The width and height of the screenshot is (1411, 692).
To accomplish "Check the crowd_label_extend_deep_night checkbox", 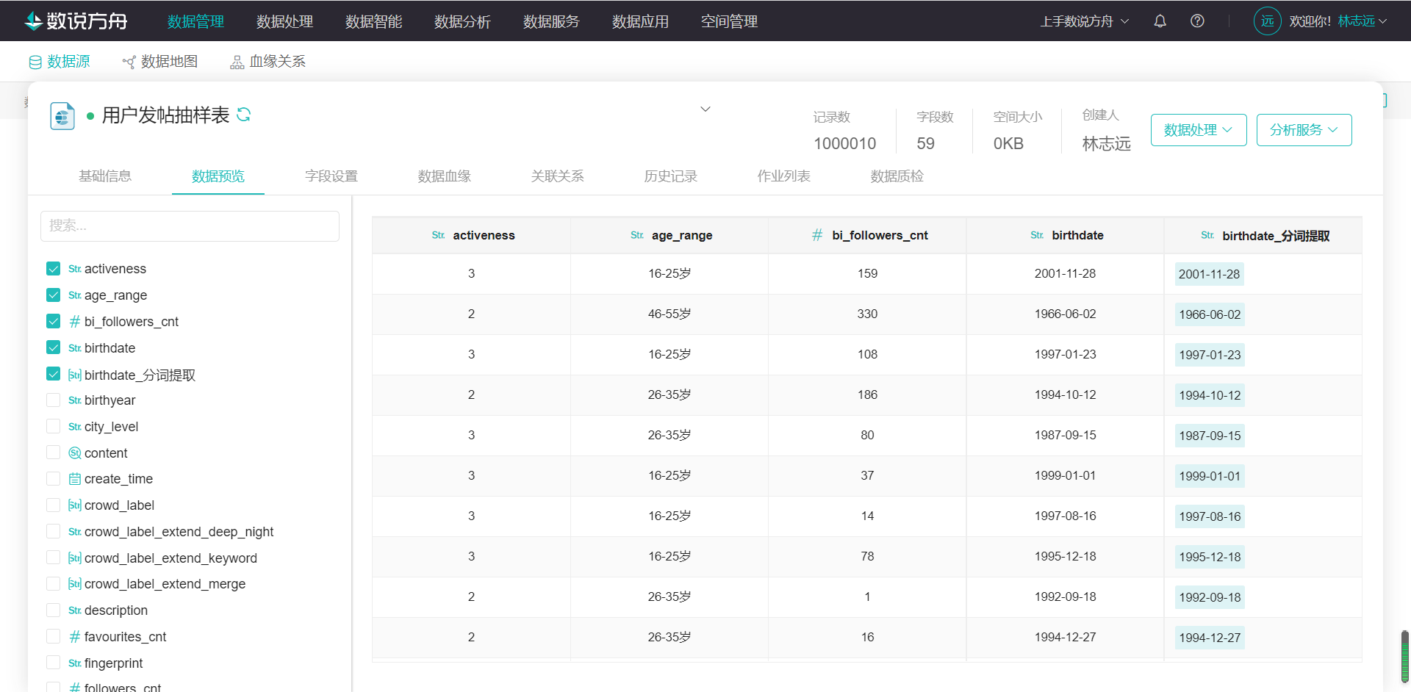I will point(53,532).
